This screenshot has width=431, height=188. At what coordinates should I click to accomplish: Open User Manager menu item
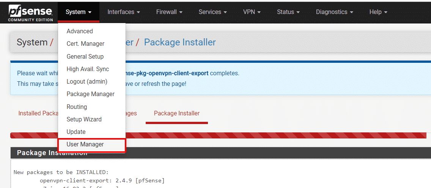tap(85, 144)
